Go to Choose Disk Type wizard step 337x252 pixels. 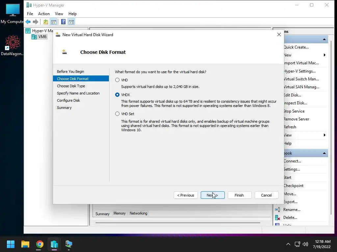(71, 86)
